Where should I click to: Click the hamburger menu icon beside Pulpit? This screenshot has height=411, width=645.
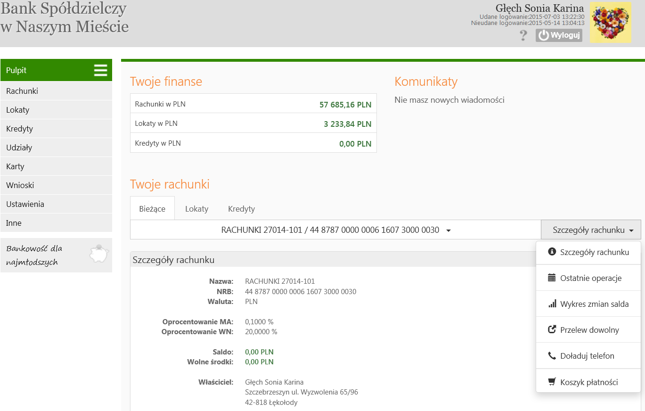click(100, 70)
